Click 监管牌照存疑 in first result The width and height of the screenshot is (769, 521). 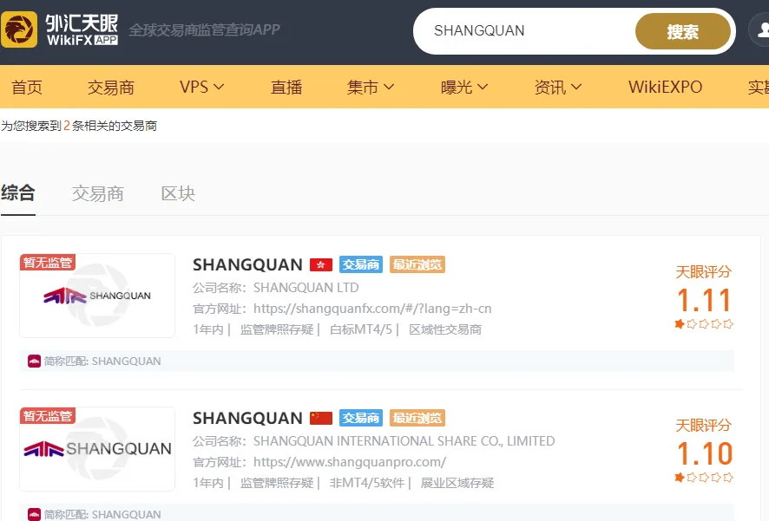tap(277, 329)
